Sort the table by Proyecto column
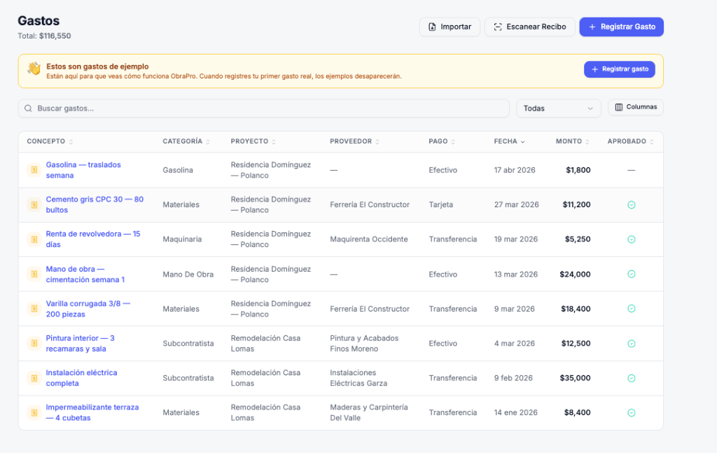 253,141
